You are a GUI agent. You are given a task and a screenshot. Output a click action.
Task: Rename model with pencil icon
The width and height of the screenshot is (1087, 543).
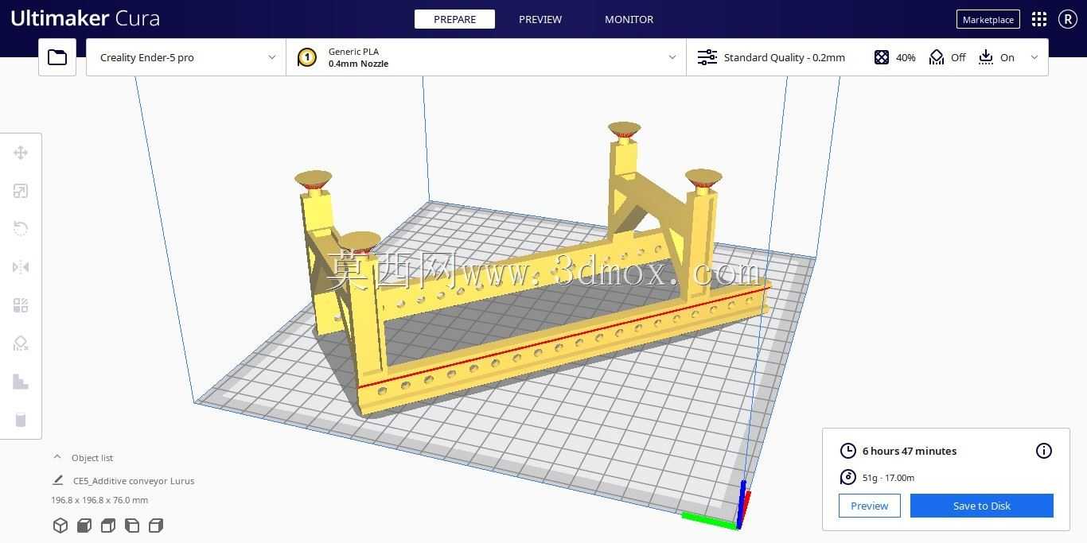[x=57, y=480]
